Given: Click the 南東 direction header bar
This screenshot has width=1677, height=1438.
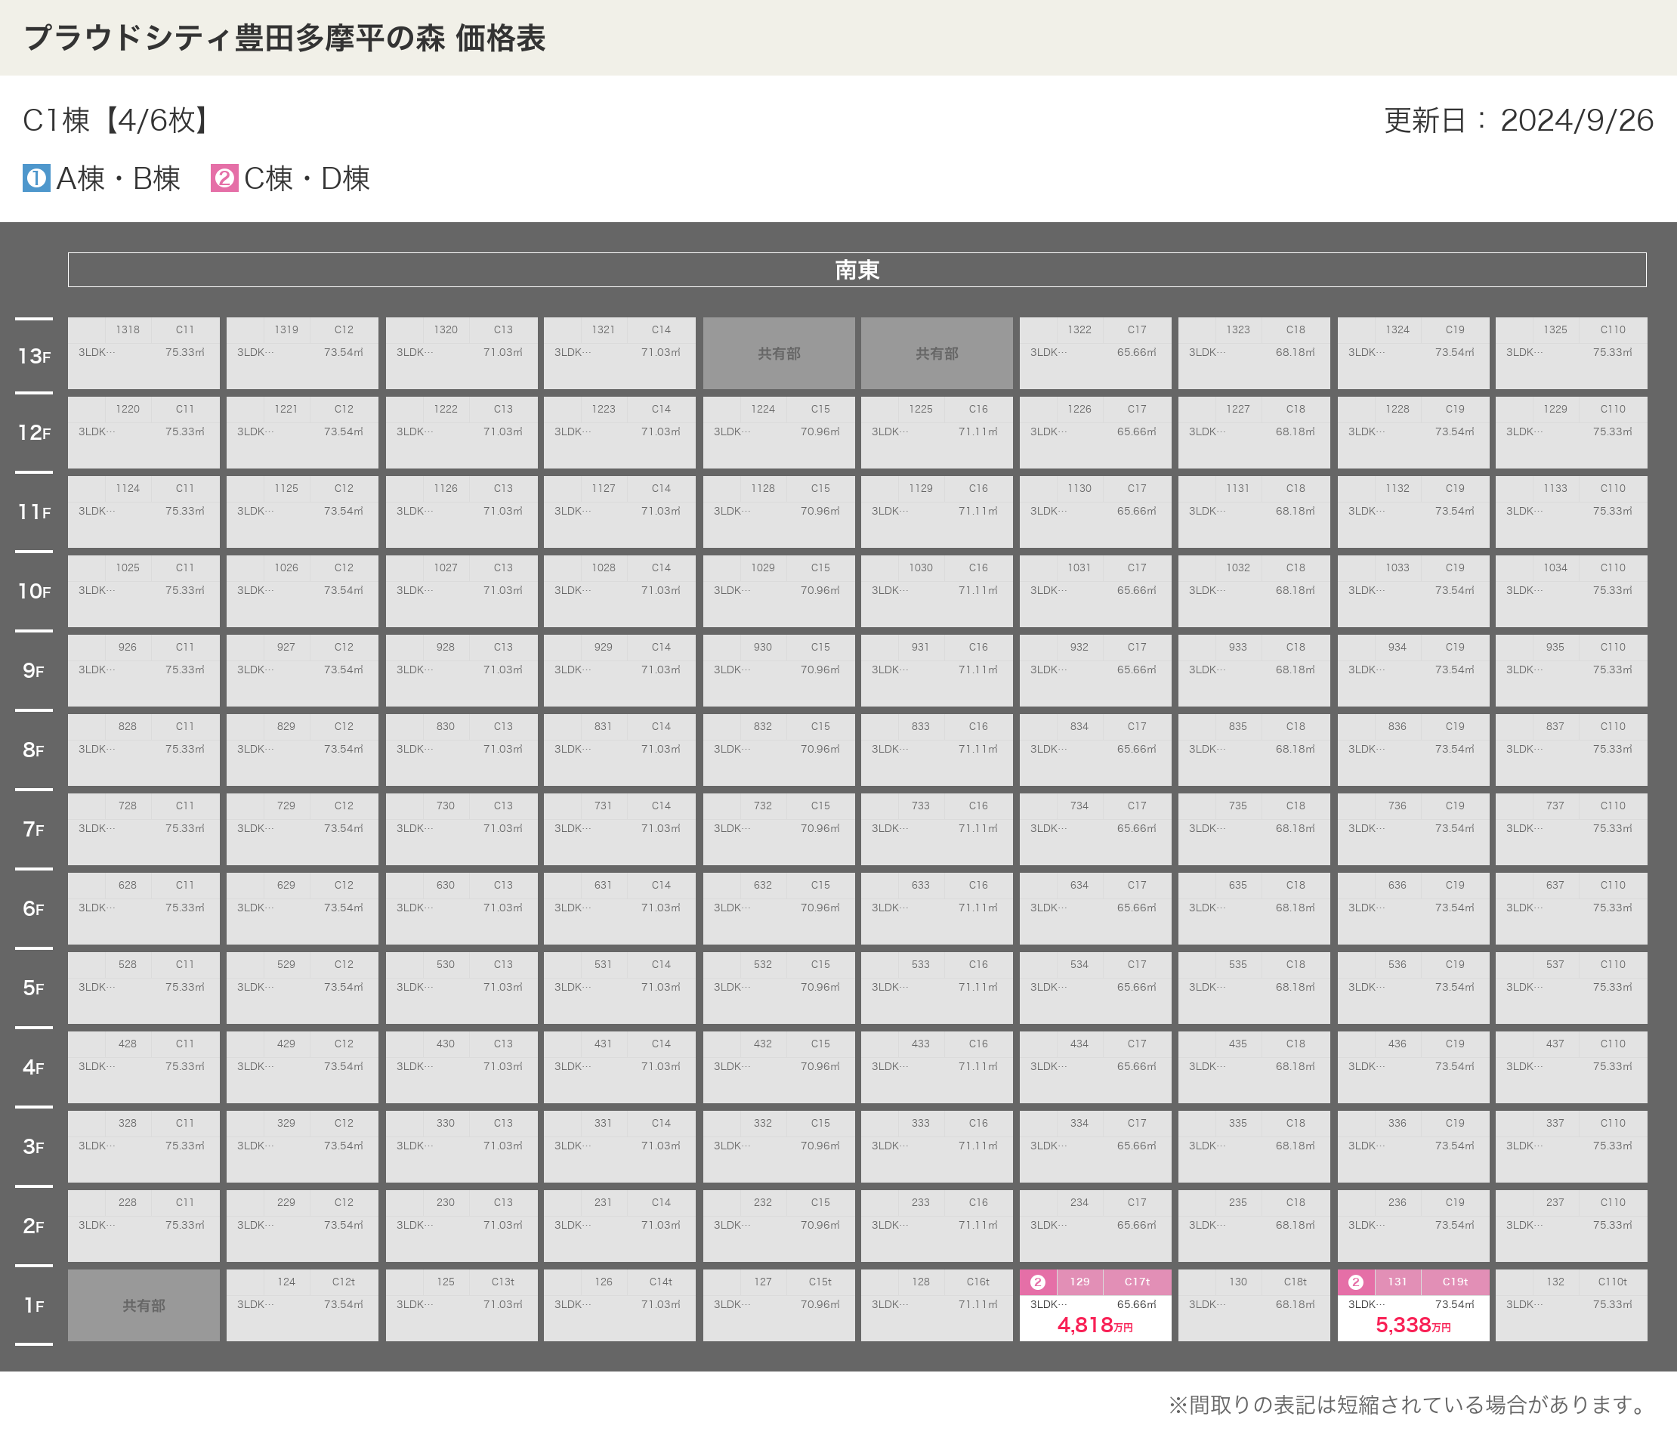Looking at the screenshot, I should coord(857,270).
